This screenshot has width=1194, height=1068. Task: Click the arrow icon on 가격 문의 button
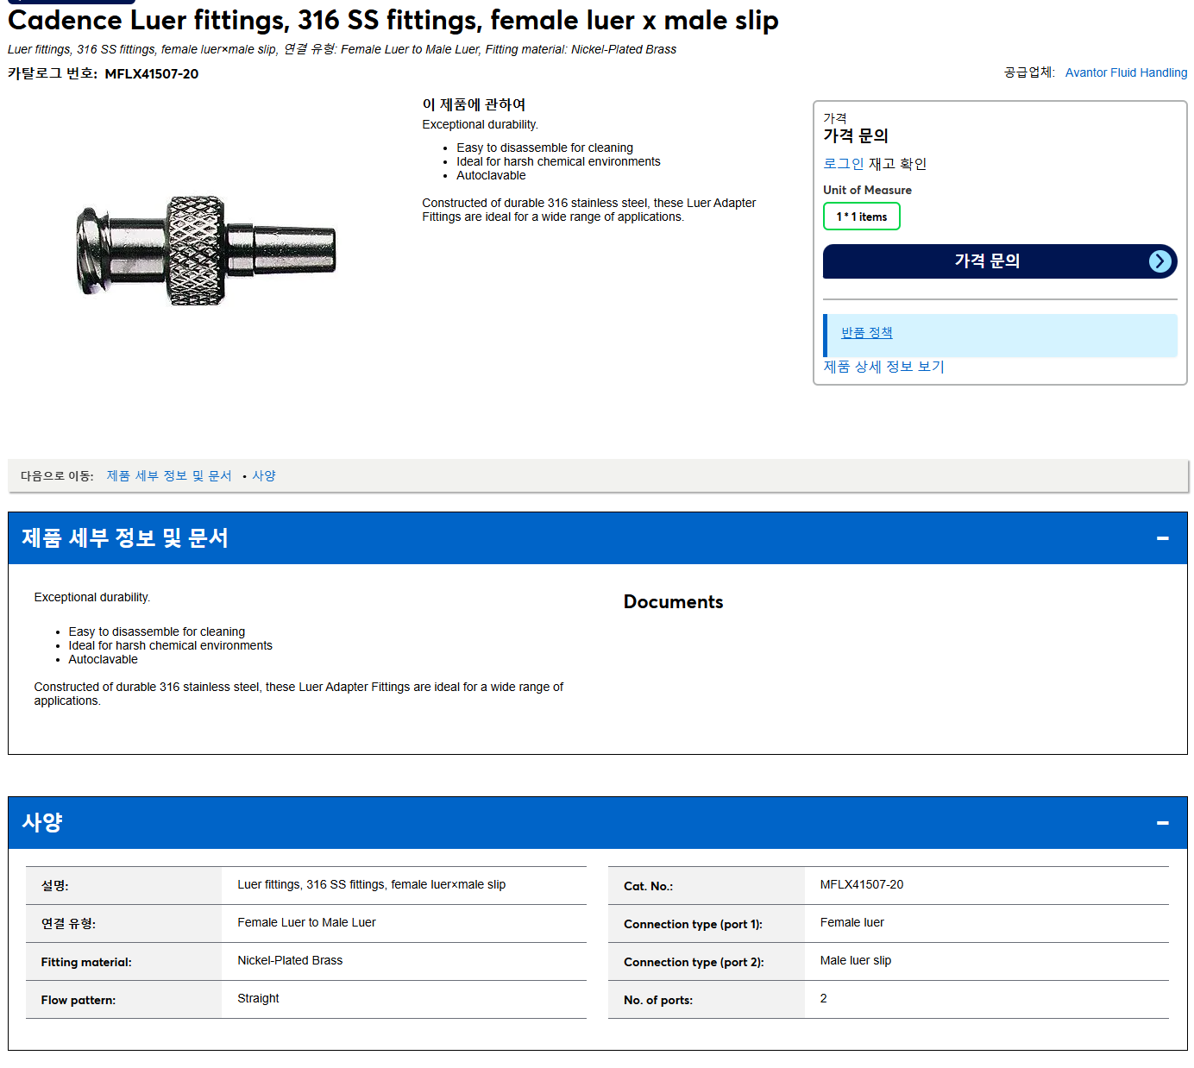click(x=1160, y=261)
